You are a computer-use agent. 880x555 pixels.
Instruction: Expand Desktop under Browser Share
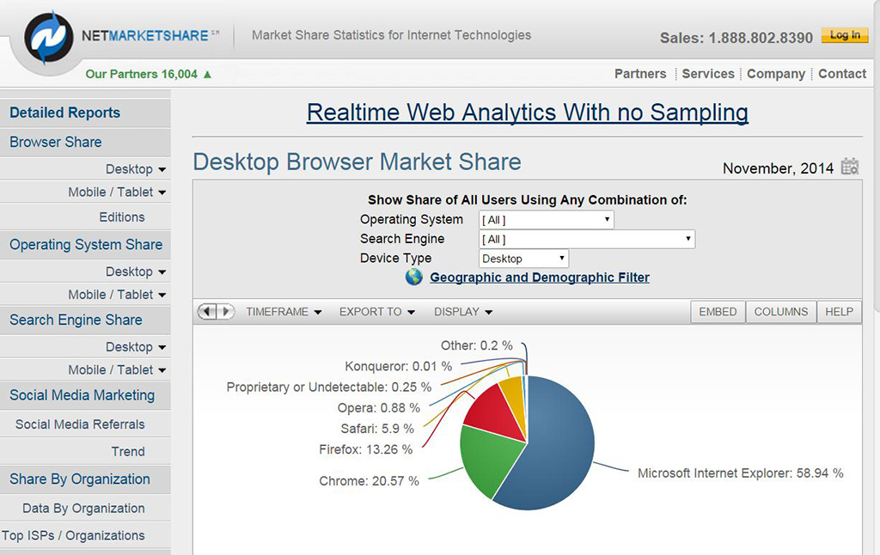(136, 169)
